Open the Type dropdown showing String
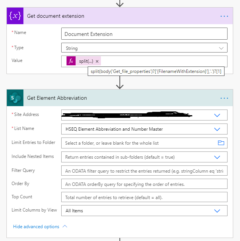Viewport: 240px width, 241px height. coord(144,48)
